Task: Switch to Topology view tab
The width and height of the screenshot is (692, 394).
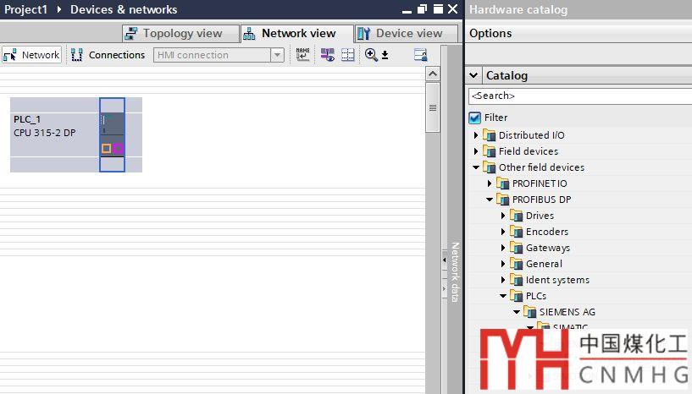Action: pos(174,34)
